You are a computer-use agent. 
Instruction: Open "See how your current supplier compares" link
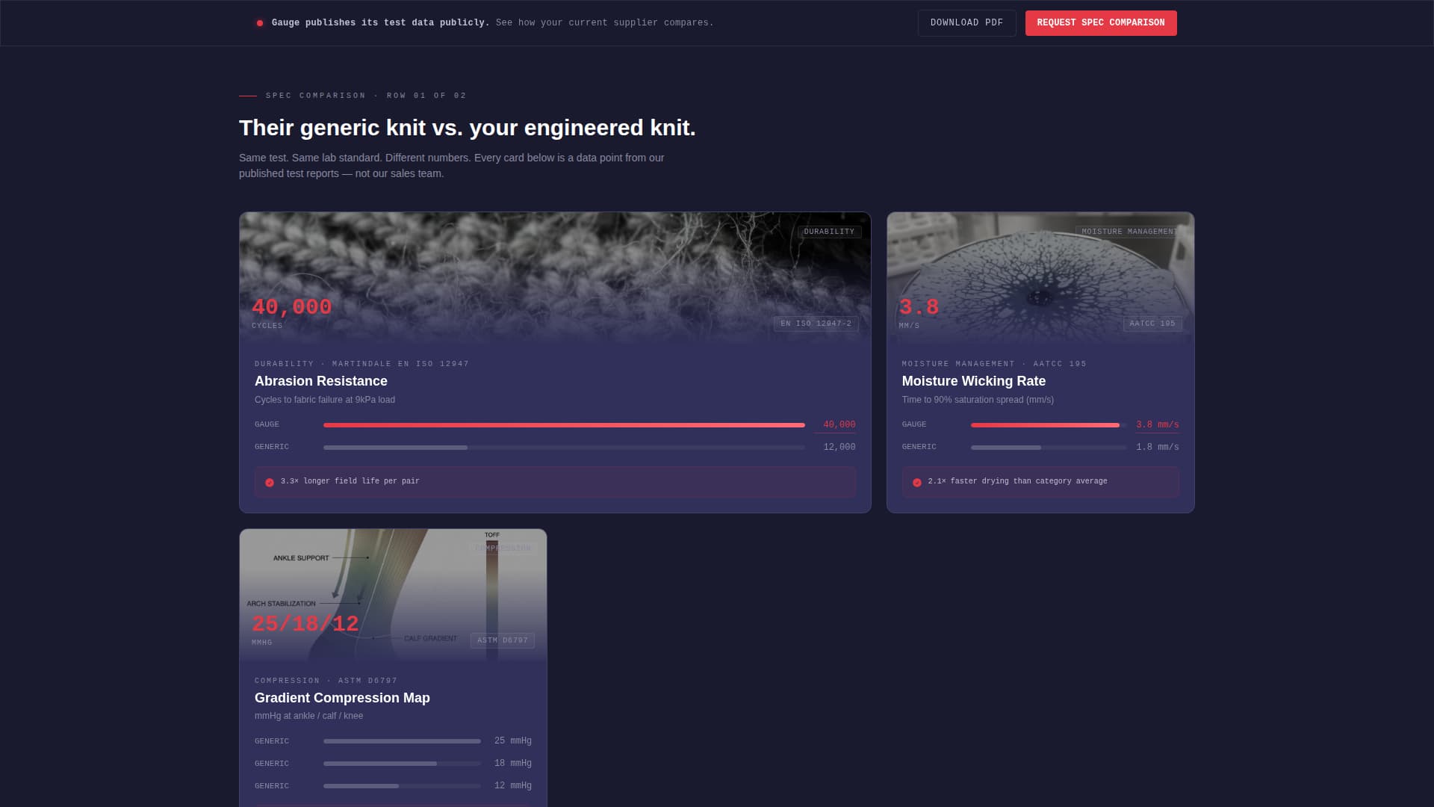[603, 22]
